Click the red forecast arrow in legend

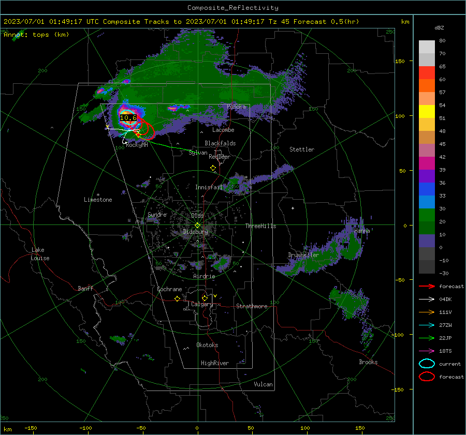point(427,286)
